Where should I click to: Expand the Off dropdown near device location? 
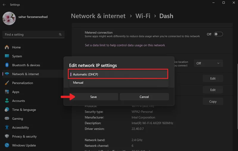[x=208, y=63]
